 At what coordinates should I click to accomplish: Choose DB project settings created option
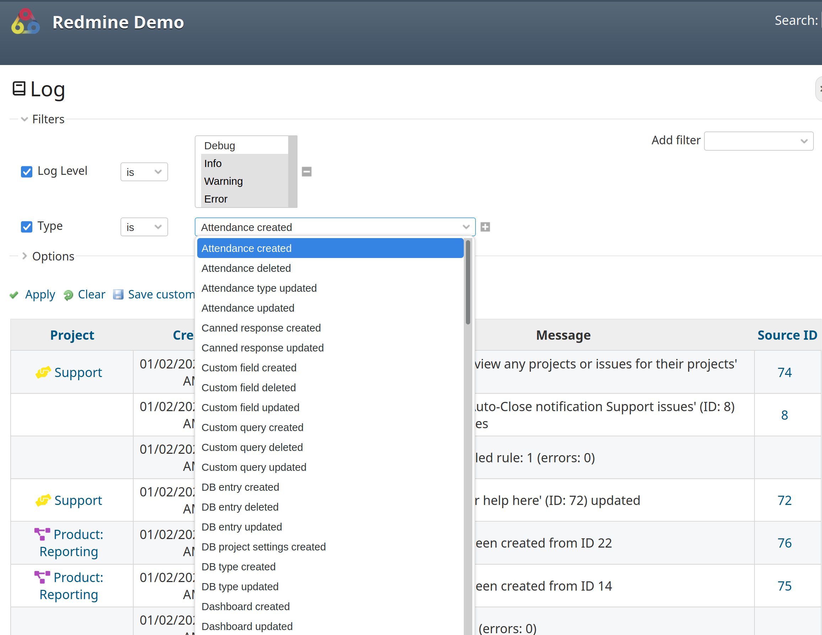click(330, 547)
